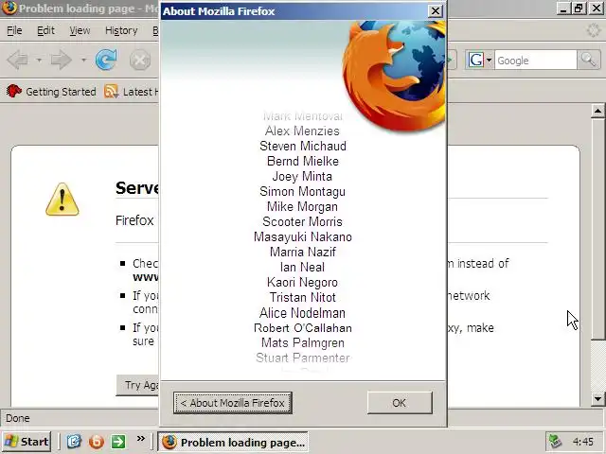Image resolution: width=606 pixels, height=454 pixels.
Task: Click the name 'Scooter Morris'
Action: (303, 221)
